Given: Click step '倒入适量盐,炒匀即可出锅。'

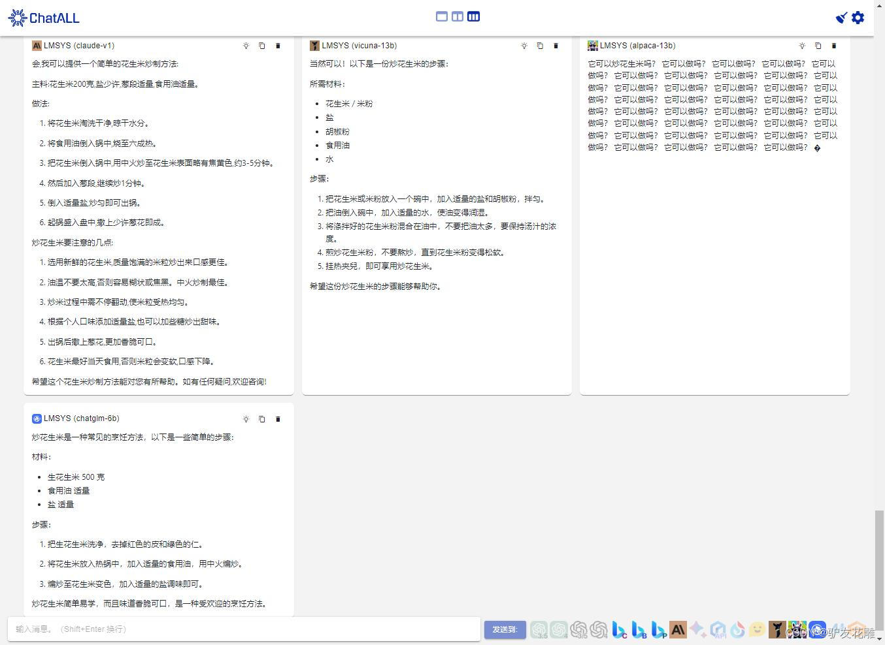Looking at the screenshot, I should coord(94,203).
